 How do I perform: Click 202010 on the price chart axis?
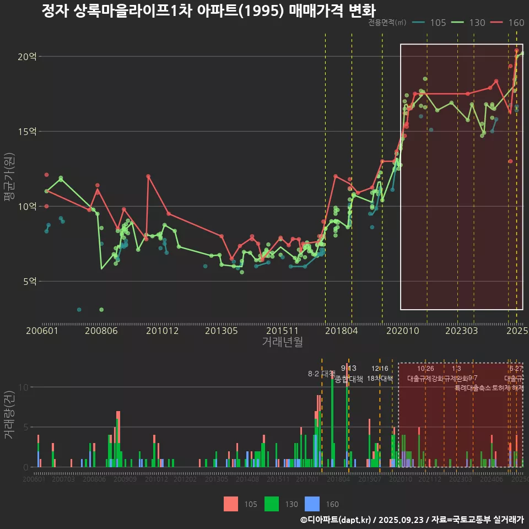(402, 331)
